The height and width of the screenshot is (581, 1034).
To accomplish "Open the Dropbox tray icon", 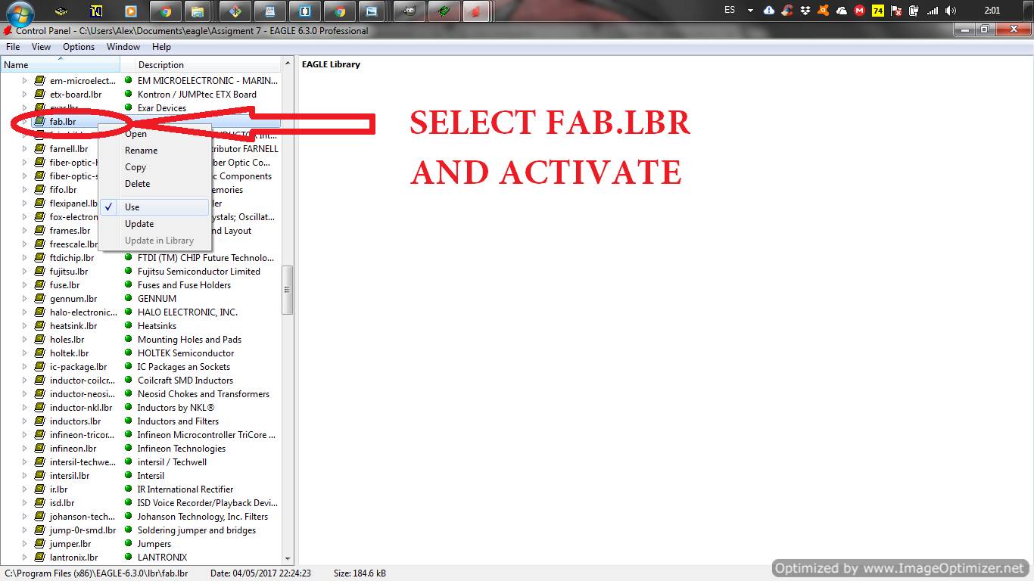I will pos(805,11).
